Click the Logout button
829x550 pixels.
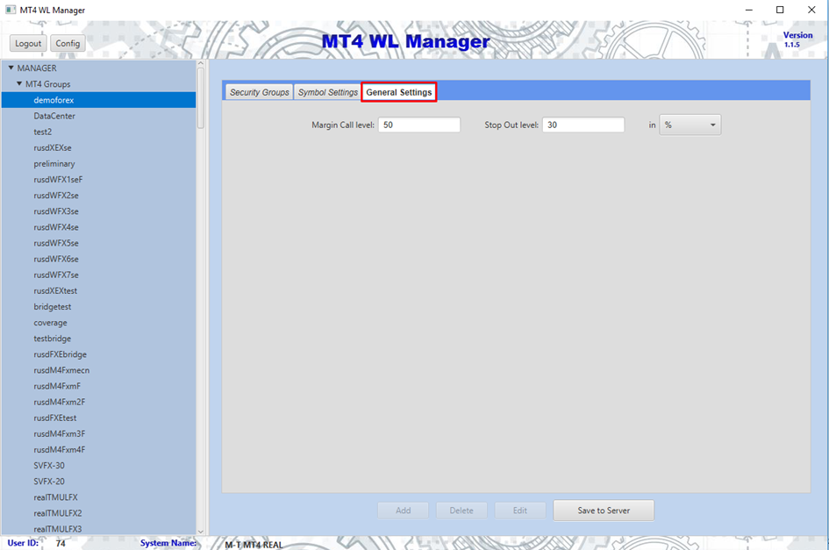click(x=28, y=43)
